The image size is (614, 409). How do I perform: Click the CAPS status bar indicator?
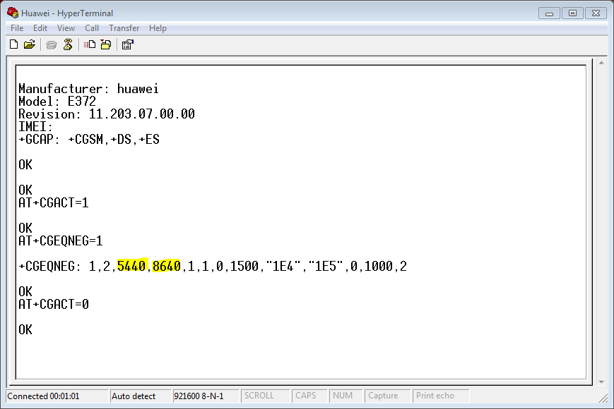[309, 396]
